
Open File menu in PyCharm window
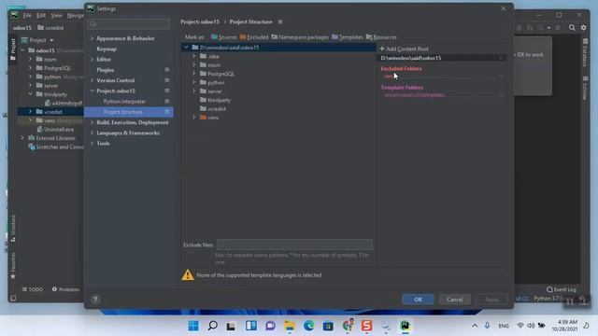[27, 15]
